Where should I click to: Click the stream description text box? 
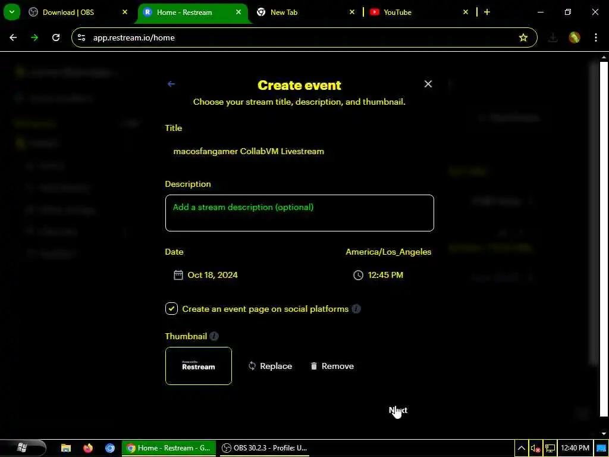pos(300,213)
